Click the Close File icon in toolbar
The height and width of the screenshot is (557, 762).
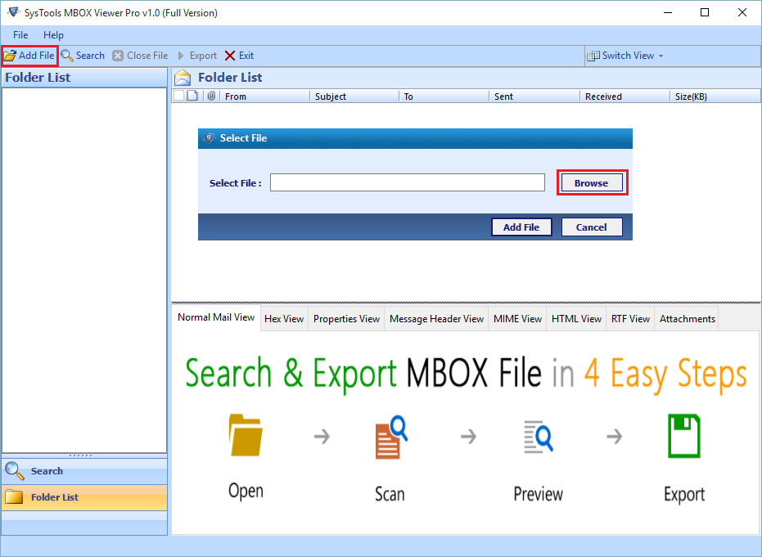pos(118,56)
